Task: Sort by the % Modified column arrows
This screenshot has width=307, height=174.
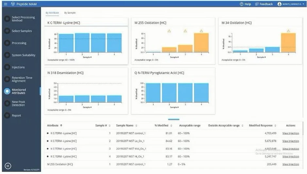Action: pyautogui.click(x=171, y=125)
